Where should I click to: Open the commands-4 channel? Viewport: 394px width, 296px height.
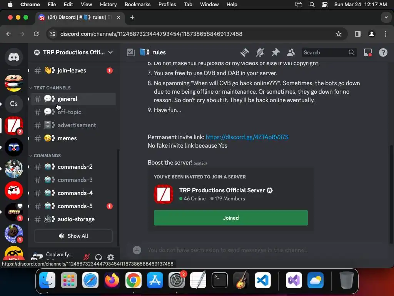[73, 193]
